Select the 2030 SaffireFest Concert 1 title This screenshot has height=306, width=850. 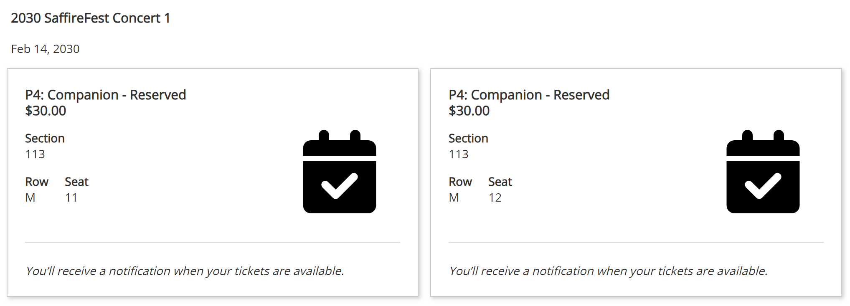(x=91, y=18)
